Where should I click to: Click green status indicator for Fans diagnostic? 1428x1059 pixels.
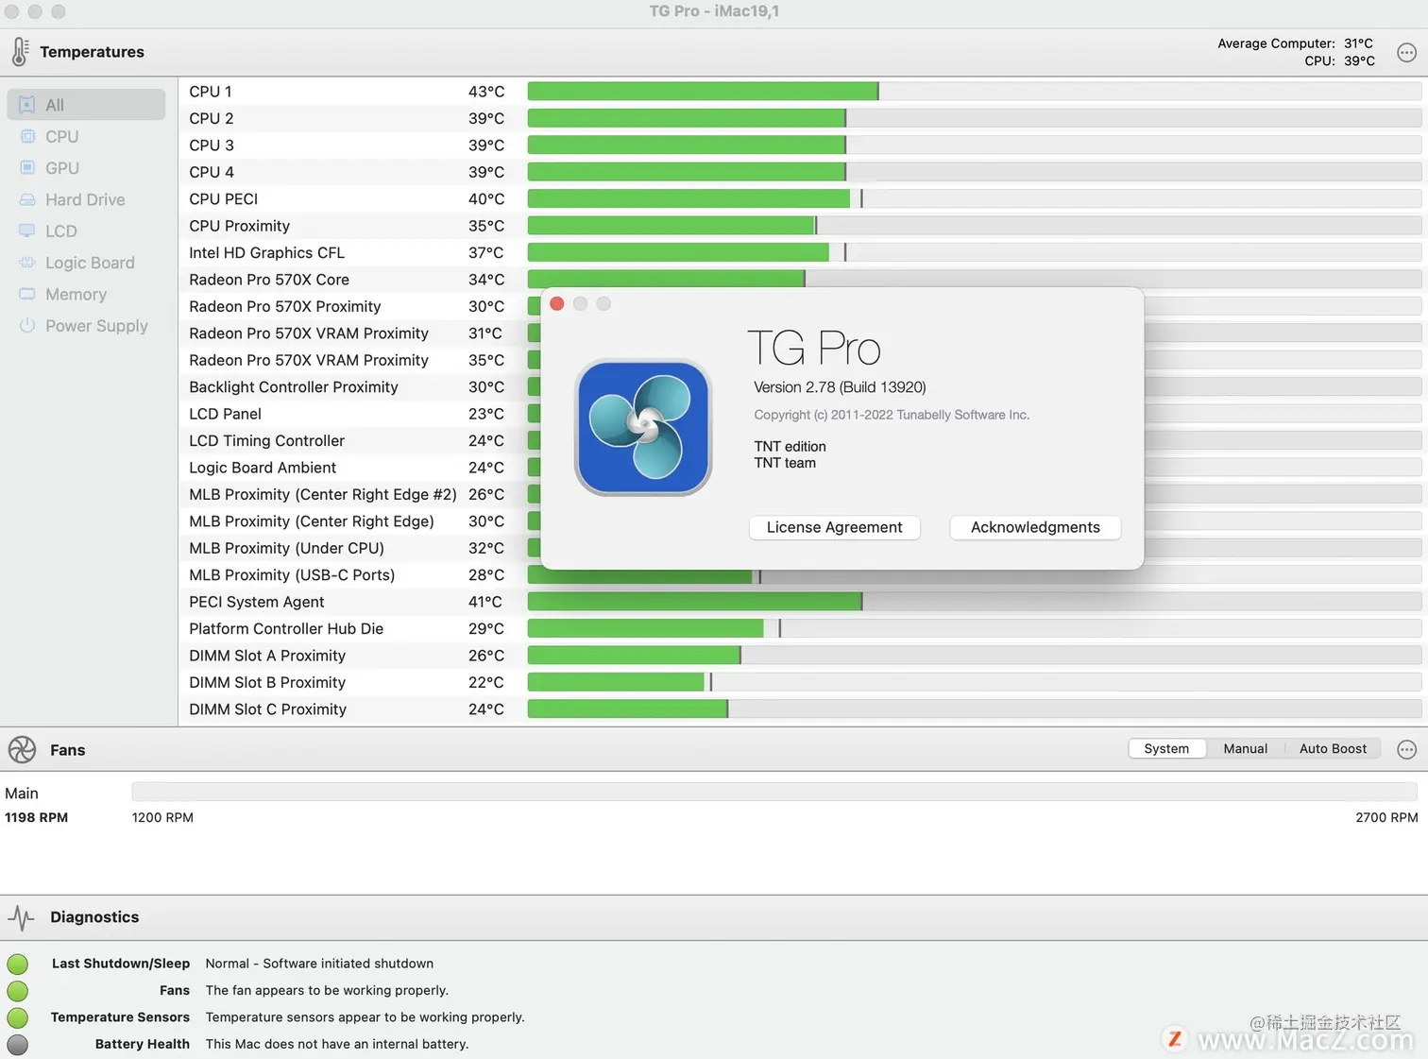pos(17,990)
